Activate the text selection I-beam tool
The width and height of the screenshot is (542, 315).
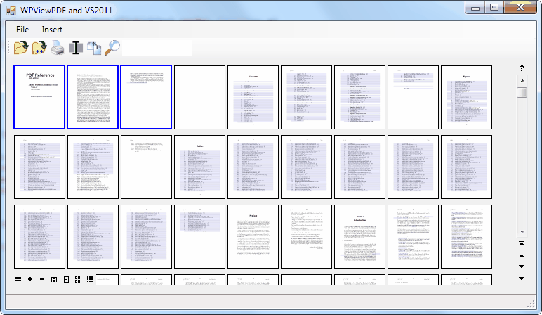point(76,47)
